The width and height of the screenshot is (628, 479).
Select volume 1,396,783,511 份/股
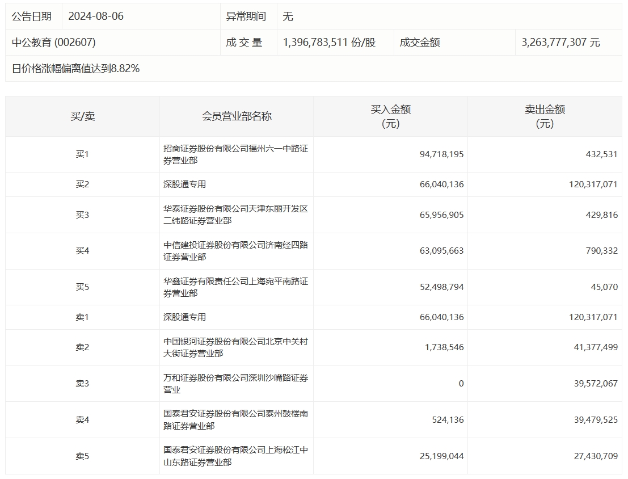(329, 43)
